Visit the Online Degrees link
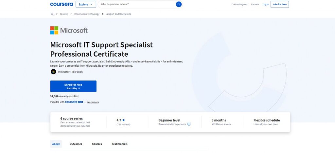Viewport: 335px width, 153px height. point(239,4)
